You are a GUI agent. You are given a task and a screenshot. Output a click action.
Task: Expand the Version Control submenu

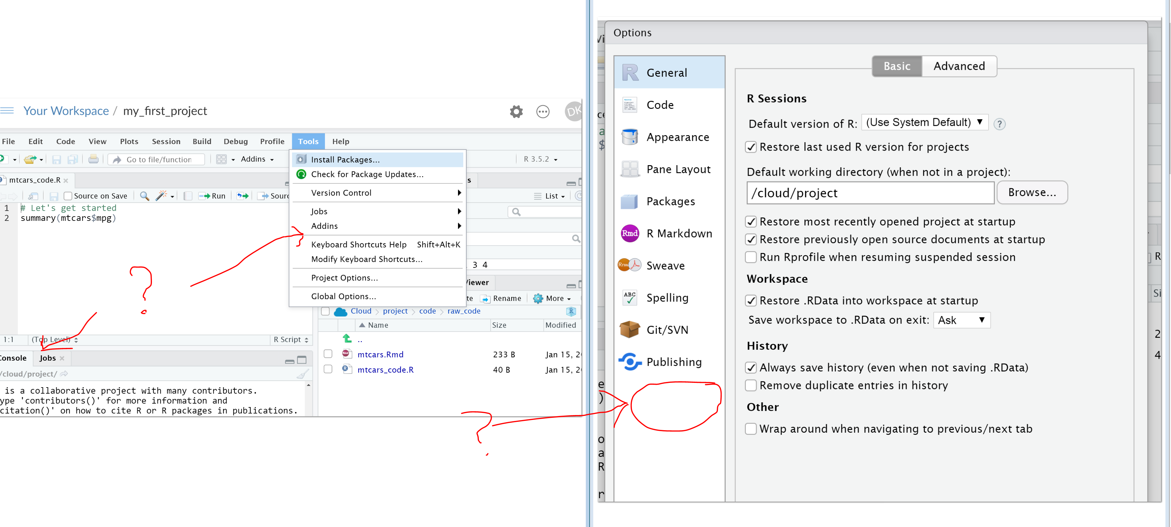click(x=377, y=193)
